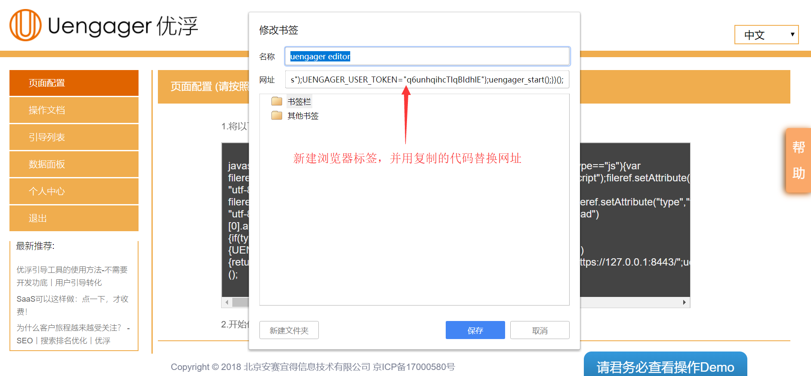The image size is (811, 376).
Task: Click code box scroll right arrow
Action: coord(685,303)
